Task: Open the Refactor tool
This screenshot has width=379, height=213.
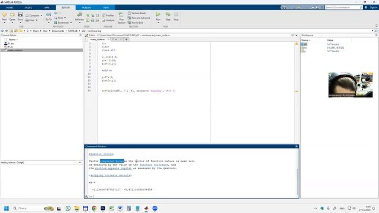Action: click(x=79, y=16)
